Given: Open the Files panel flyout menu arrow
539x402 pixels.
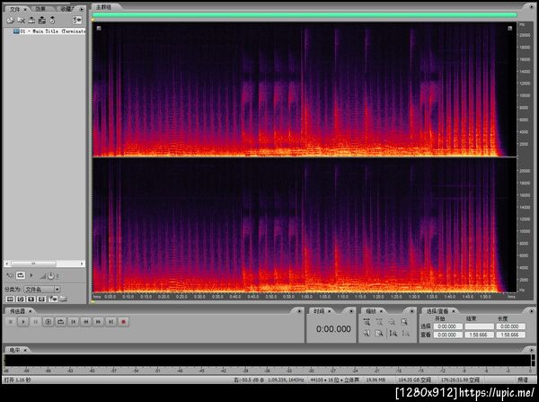Looking at the screenshot, I should tap(82, 9).
